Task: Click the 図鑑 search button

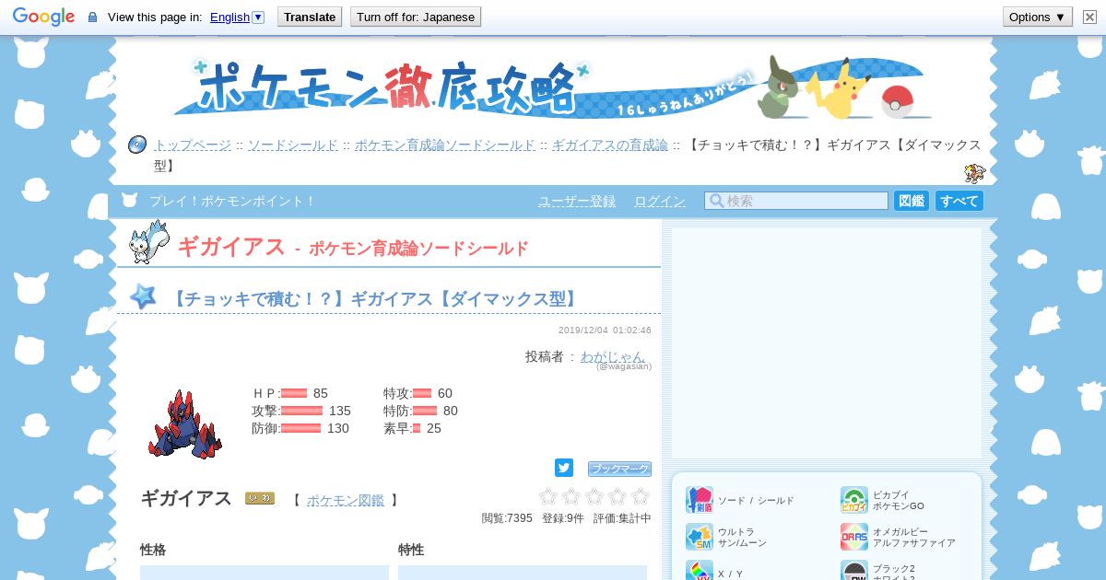Action: coord(912,201)
